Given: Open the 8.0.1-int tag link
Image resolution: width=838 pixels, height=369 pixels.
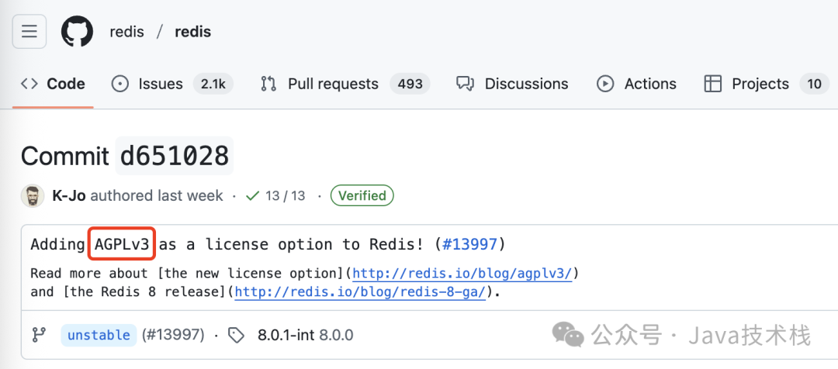Looking at the screenshot, I should [x=286, y=336].
